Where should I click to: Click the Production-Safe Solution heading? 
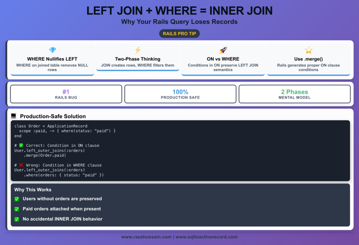(53, 116)
